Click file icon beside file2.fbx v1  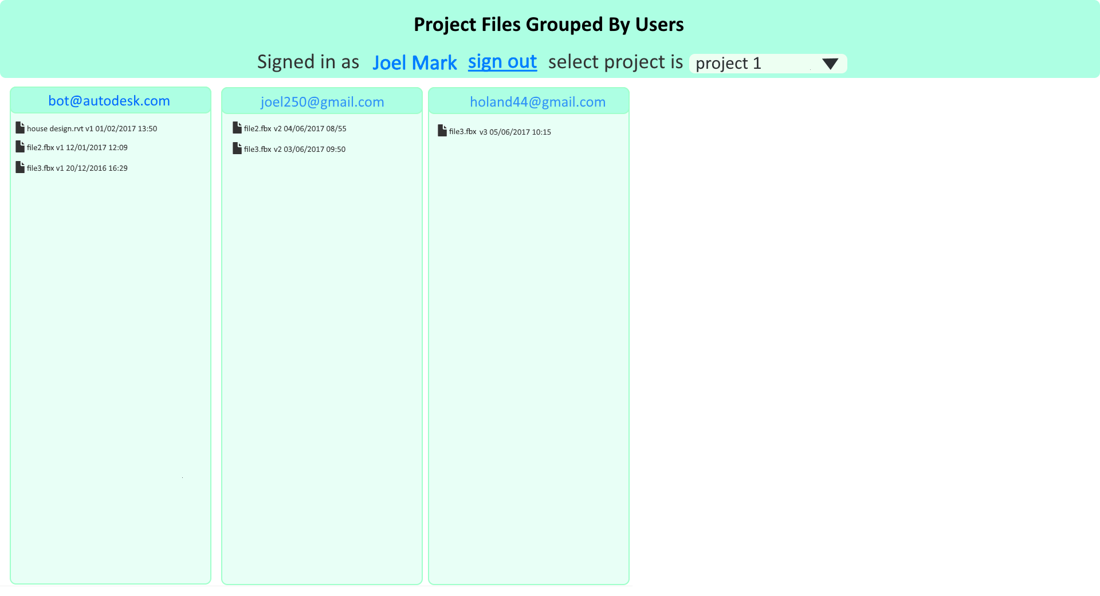tap(20, 147)
